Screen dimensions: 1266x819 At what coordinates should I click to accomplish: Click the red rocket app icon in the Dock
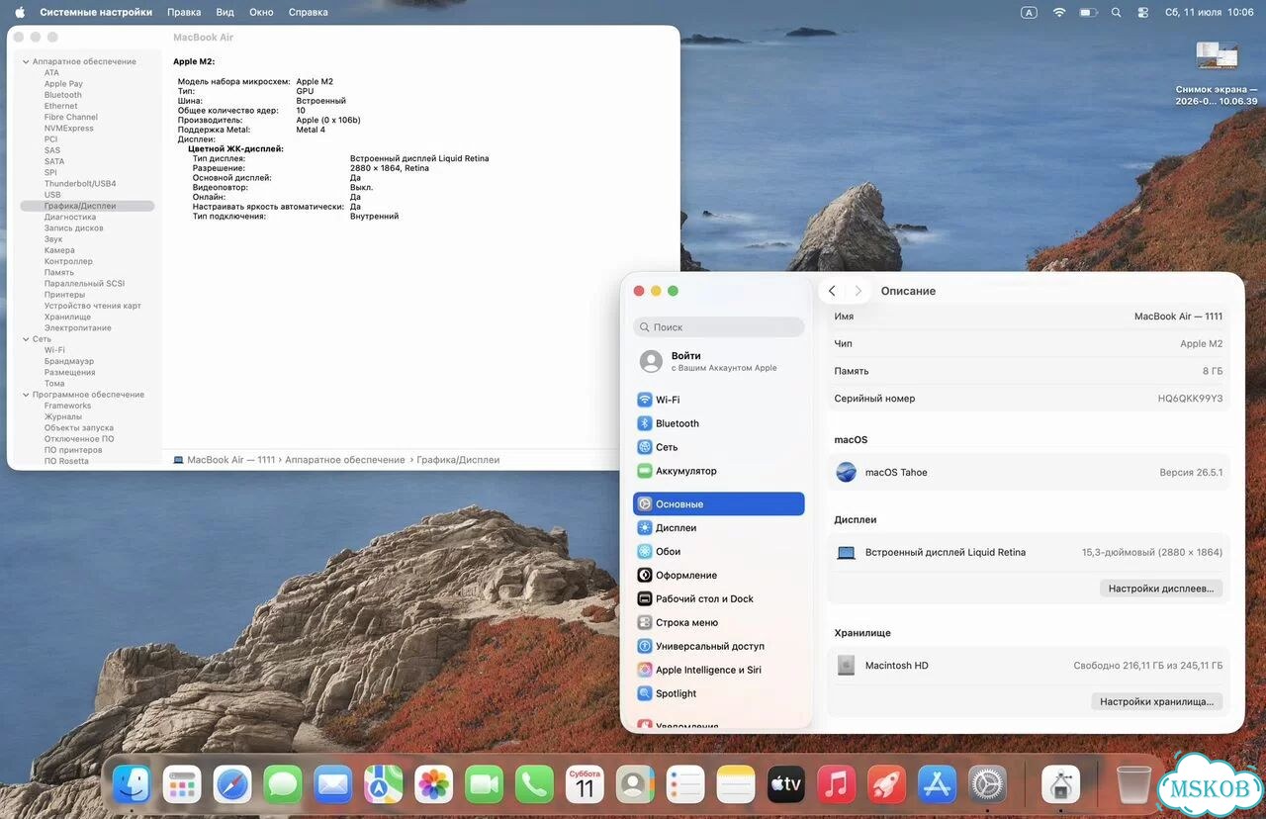[887, 785]
